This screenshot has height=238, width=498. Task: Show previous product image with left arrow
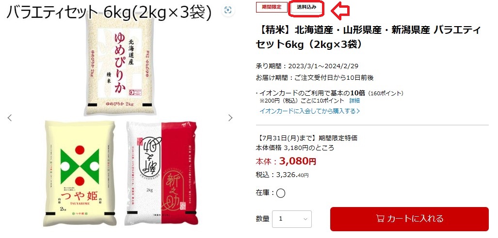(x=10, y=118)
